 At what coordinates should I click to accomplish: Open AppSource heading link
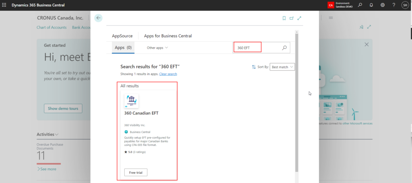(122, 36)
